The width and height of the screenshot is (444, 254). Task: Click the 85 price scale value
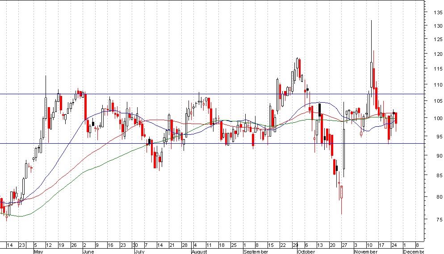(x=439, y=175)
